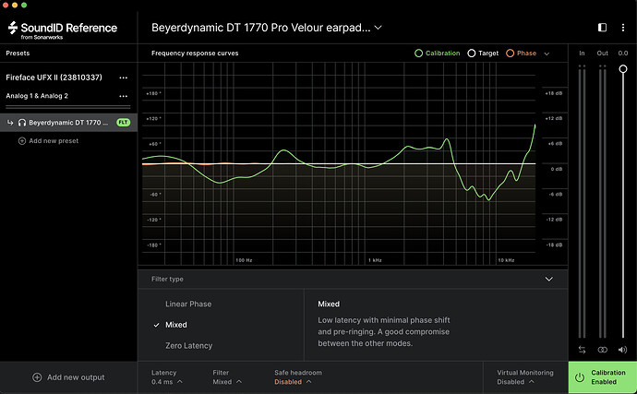Expand Virtual Monitoring Disabled setting
The image size is (637, 394).
coord(525,377)
